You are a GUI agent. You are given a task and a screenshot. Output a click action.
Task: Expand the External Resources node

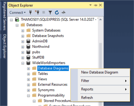coord(29,85)
